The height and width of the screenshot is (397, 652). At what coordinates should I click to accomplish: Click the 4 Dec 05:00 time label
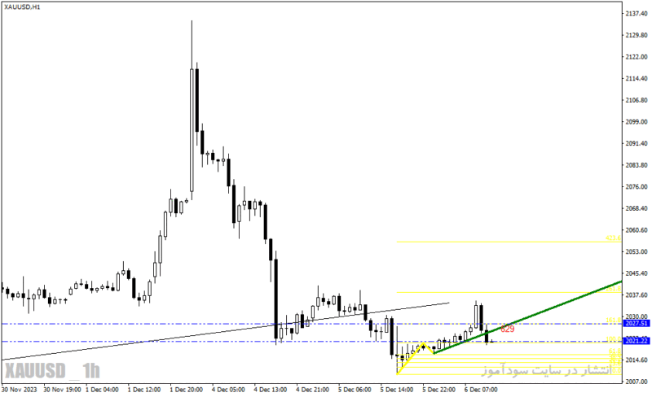point(228,390)
